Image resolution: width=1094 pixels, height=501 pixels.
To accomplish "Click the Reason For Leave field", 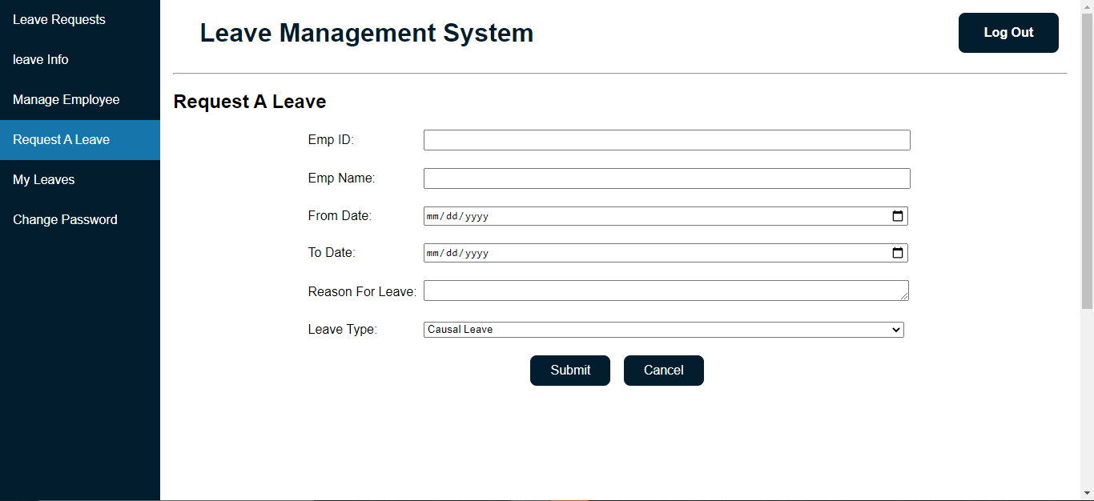I will pos(666,290).
